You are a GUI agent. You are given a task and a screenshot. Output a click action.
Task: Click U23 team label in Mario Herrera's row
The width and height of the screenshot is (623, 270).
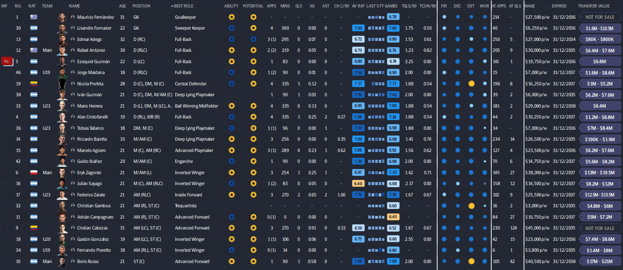pyautogui.click(x=47, y=106)
